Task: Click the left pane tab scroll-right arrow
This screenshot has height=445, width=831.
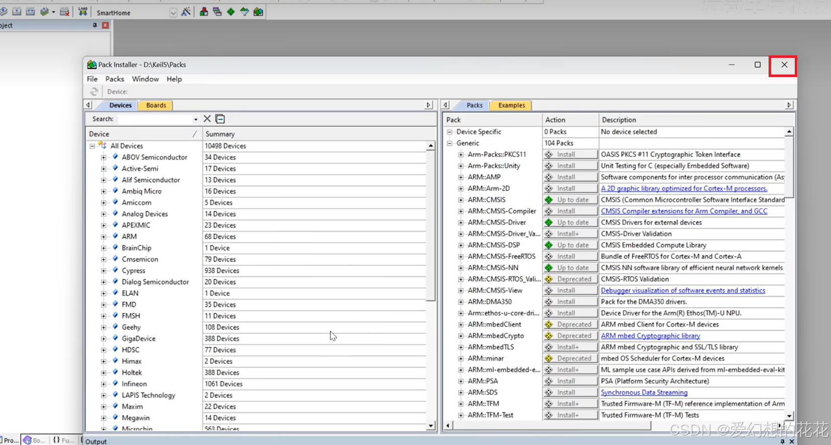Action: (428, 105)
